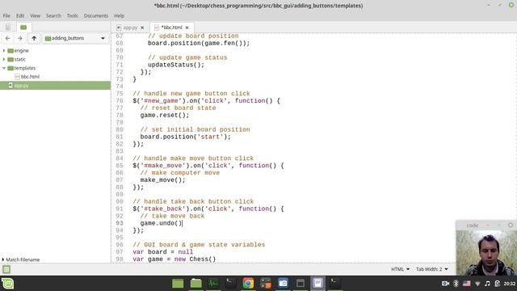
Task: Open the screenshot camera app in taskbar
Action: (283, 284)
